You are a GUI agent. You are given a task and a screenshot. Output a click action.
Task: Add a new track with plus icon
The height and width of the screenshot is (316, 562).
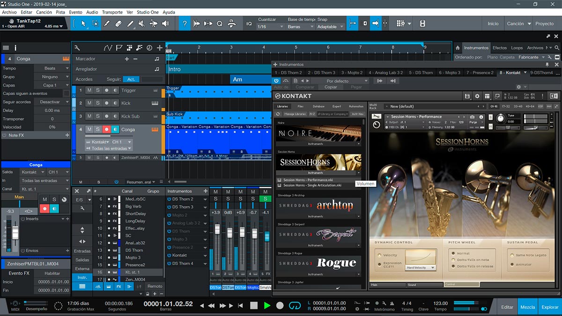tap(160, 48)
